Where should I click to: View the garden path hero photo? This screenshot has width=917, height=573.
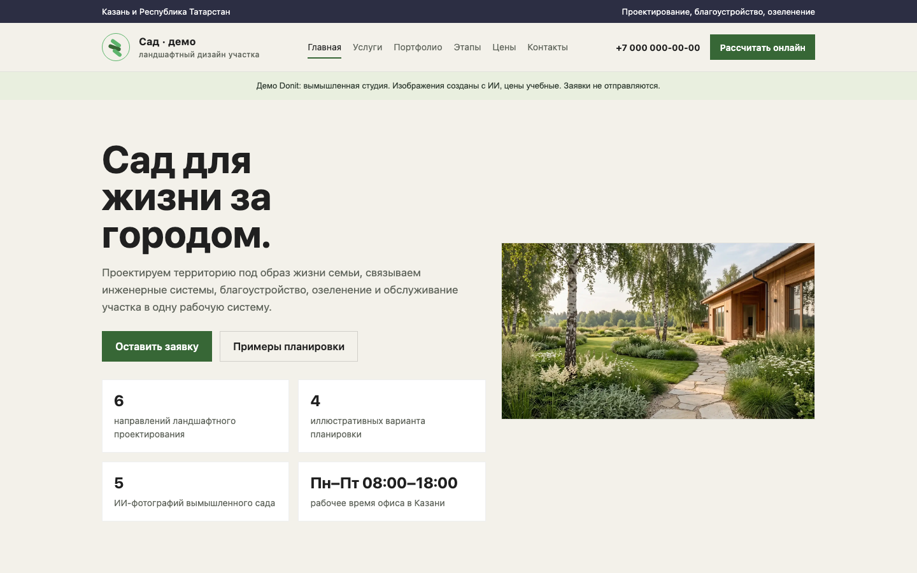tap(658, 331)
